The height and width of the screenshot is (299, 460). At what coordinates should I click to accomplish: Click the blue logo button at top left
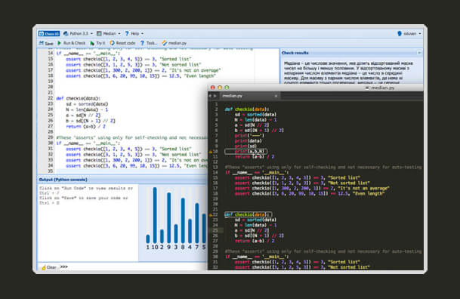[x=49, y=33]
